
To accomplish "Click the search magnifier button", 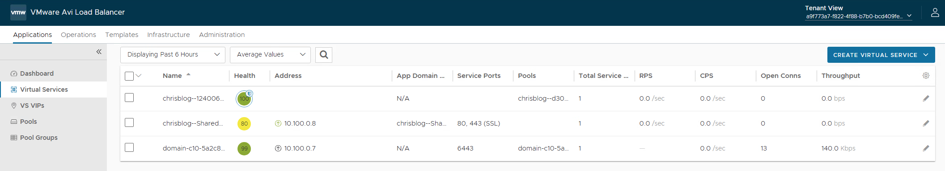I will 324,55.
